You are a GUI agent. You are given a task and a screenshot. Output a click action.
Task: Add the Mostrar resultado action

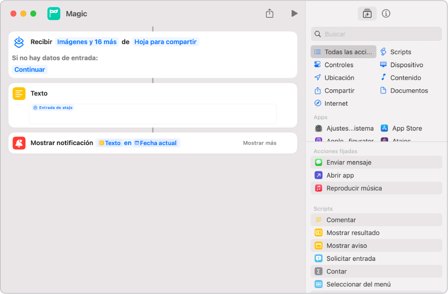click(376, 233)
